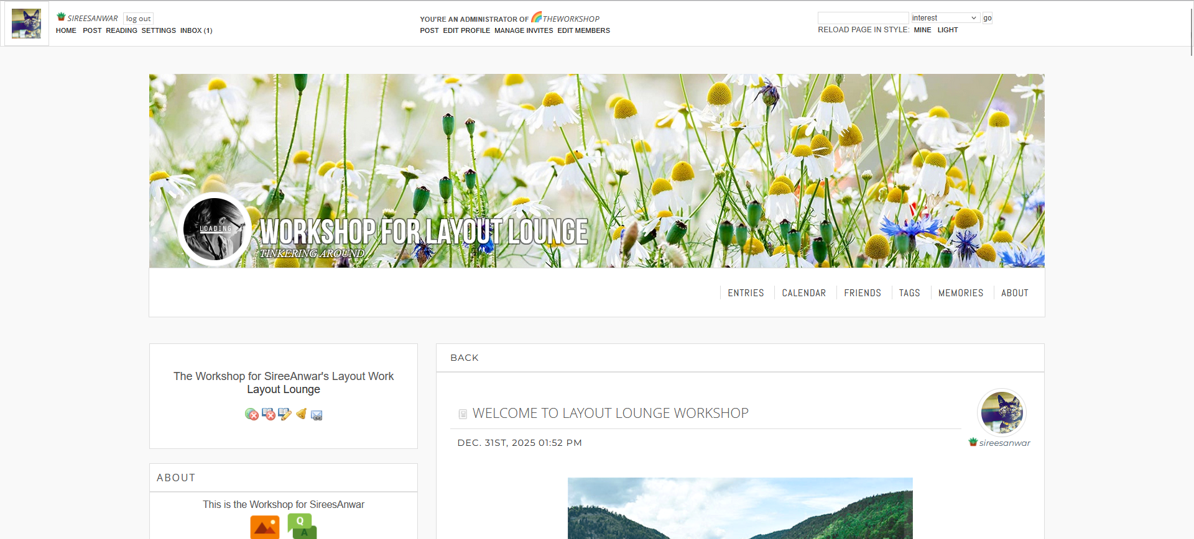Open Inbox (1) in the top menu
Screen dimensions: 1194x539
pyautogui.click(x=196, y=30)
